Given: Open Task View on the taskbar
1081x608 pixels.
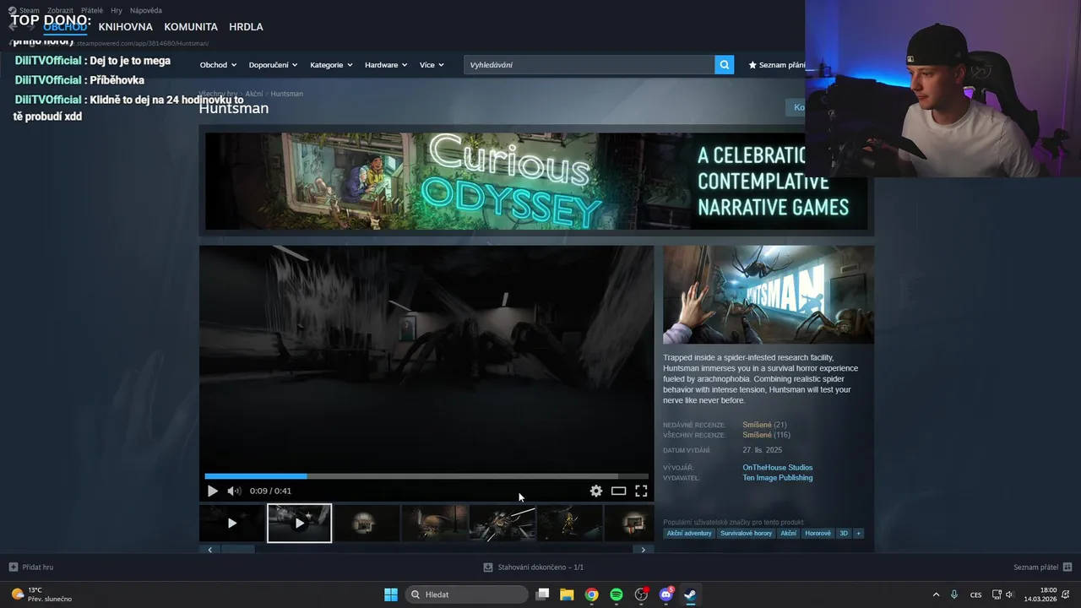Looking at the screenshot, I should tap(542, 594).
